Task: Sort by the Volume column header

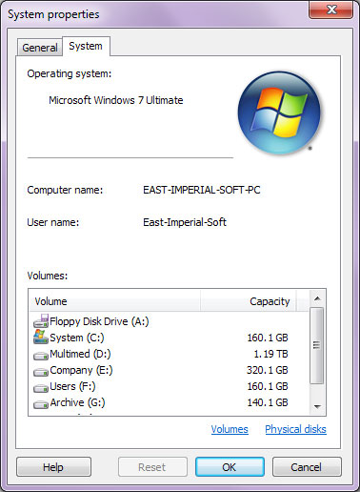Action: tap(114, 301)
